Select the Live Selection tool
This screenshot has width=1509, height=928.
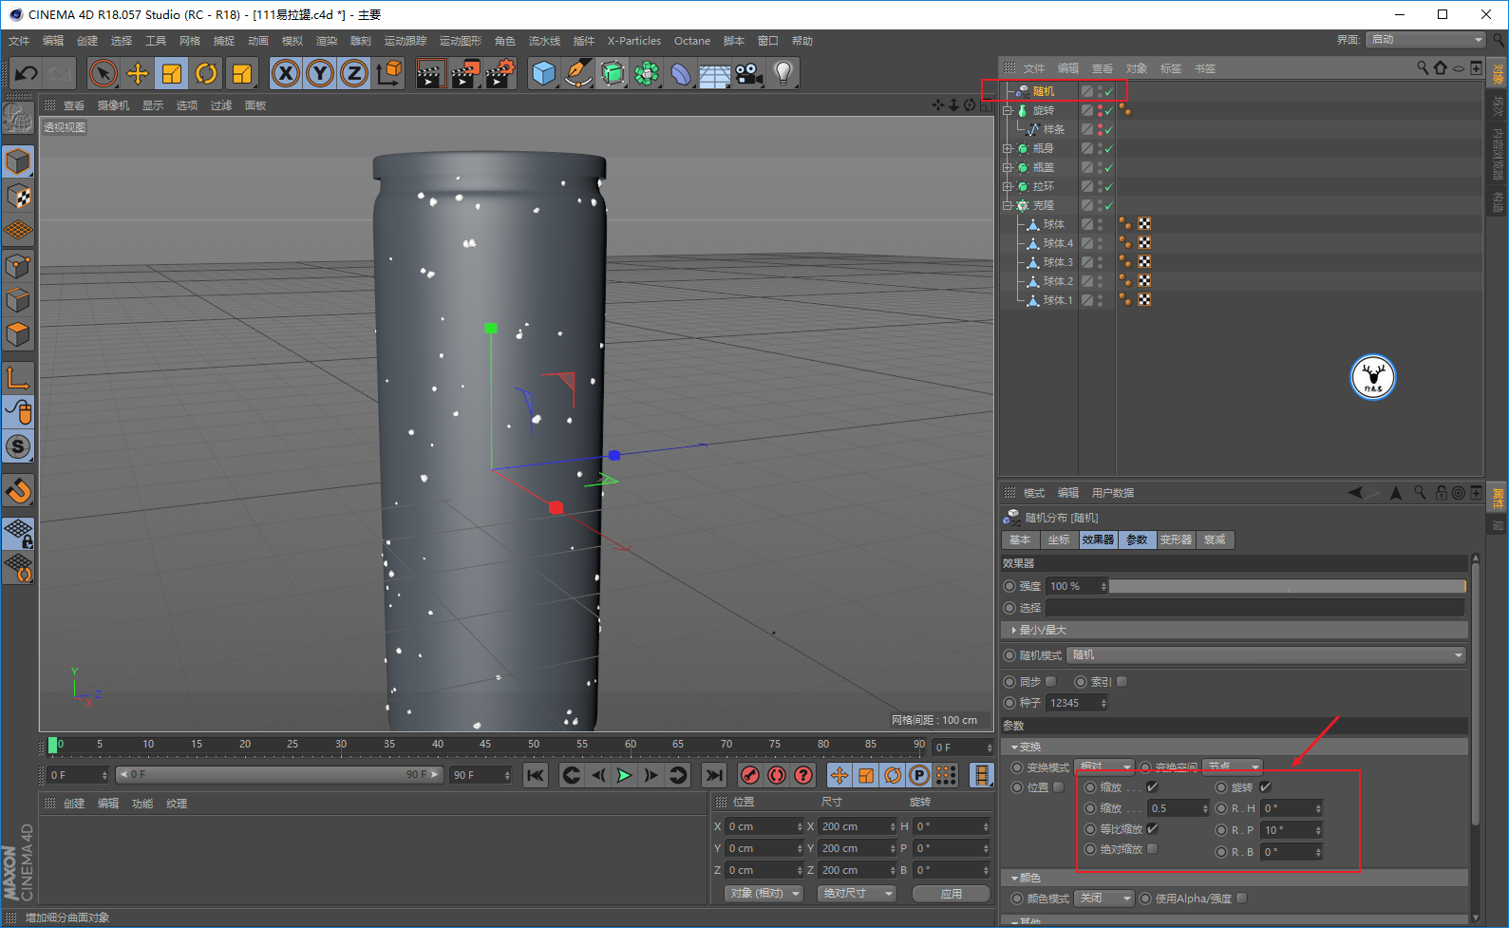[104, 73]
